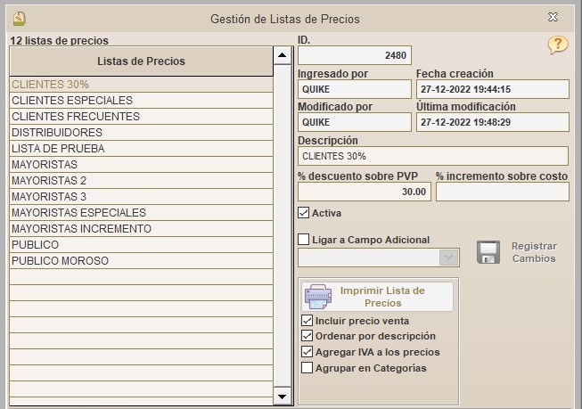Image resolution: width=582 pixels, height=409 pixels.
Task: Select MAYORISTAS 3 row
Action: coord(141,196)
